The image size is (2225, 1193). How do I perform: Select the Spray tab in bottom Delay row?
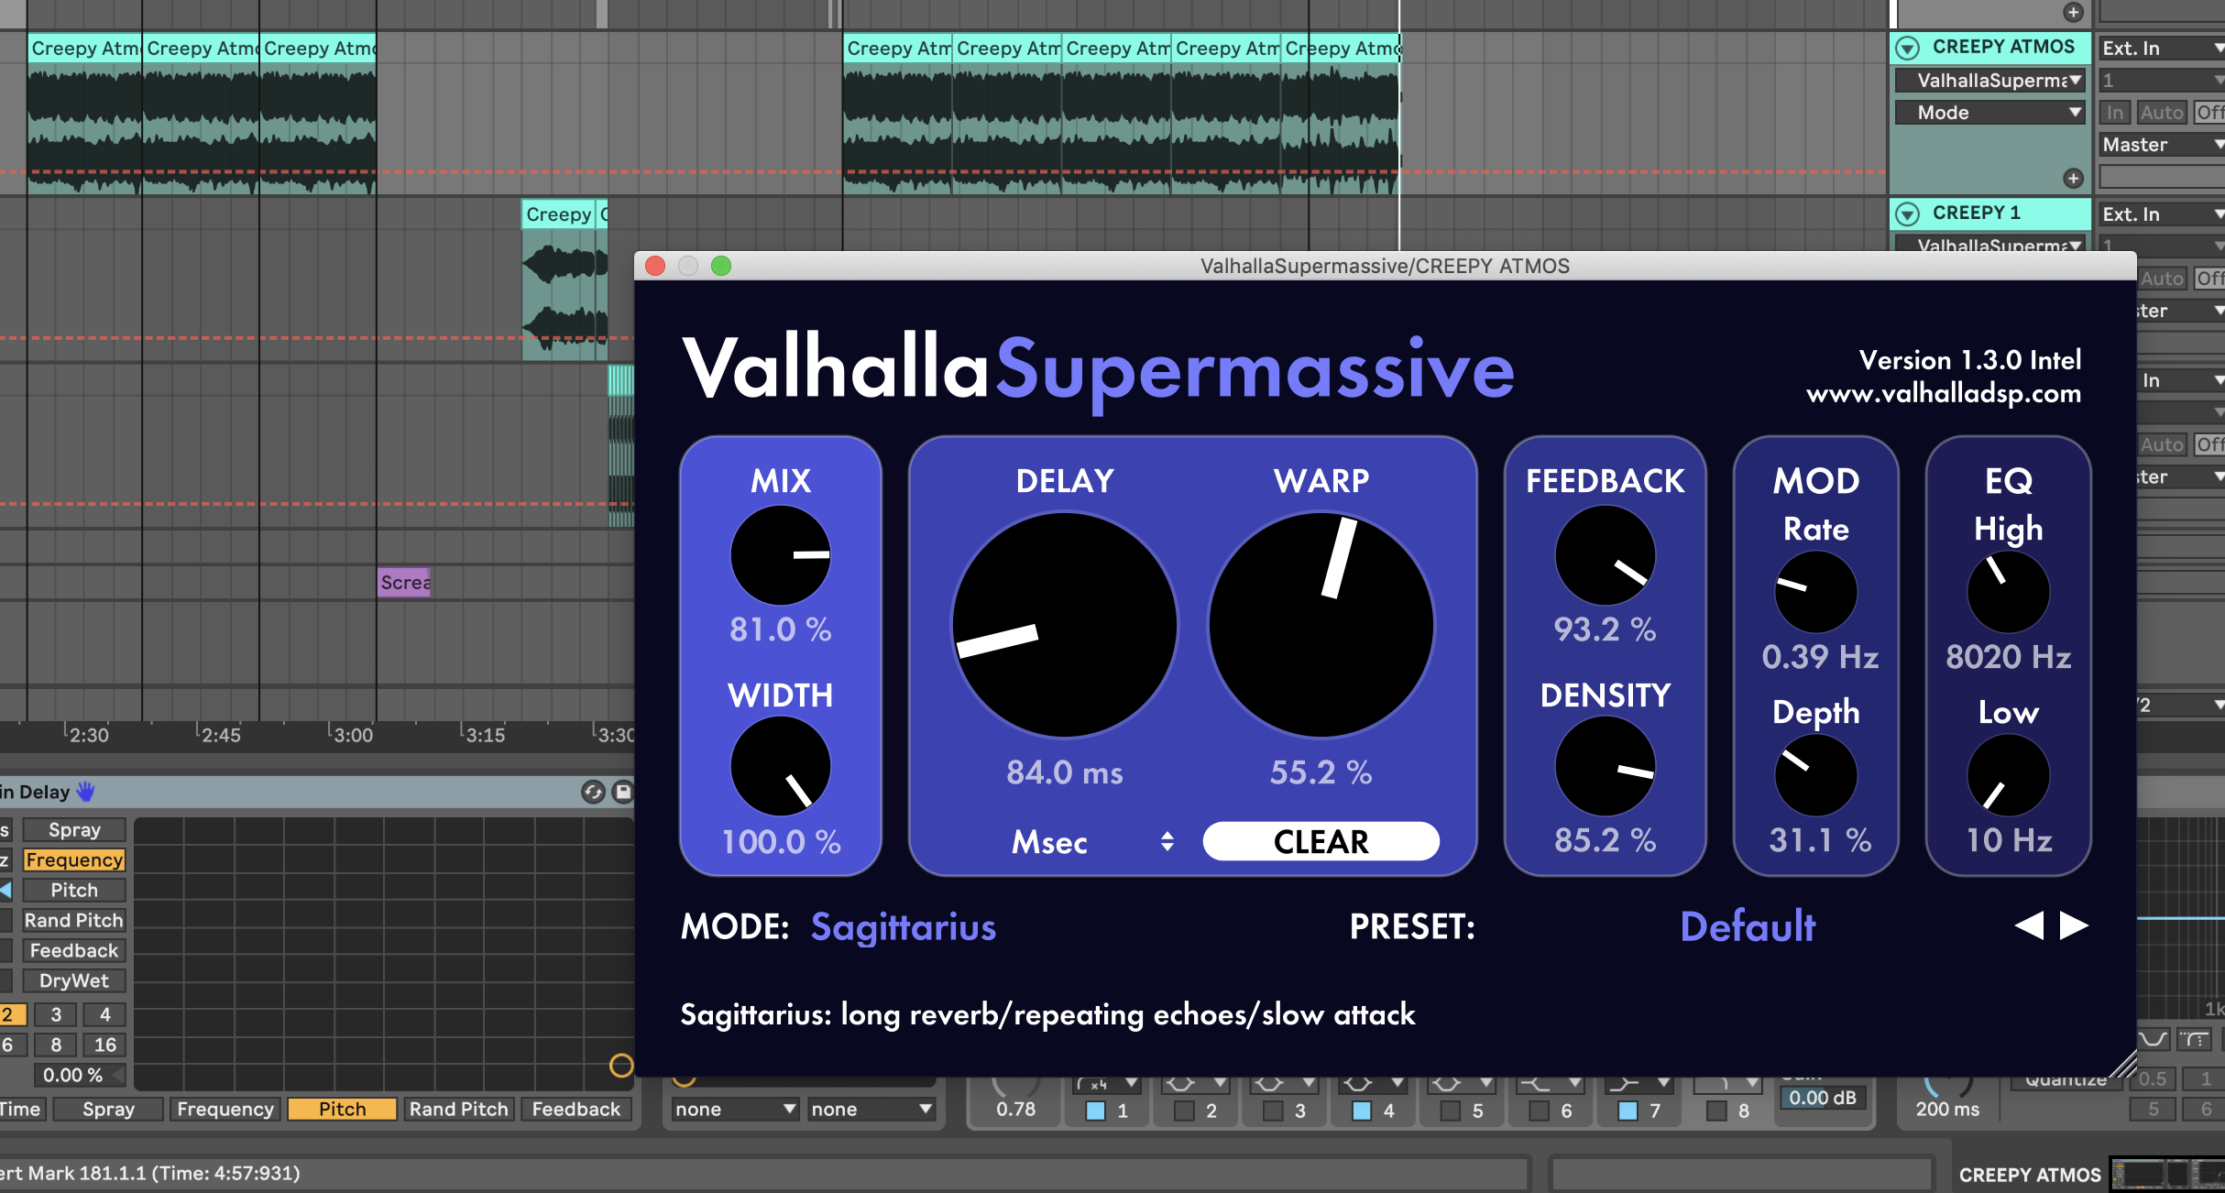click(108, 1109)
